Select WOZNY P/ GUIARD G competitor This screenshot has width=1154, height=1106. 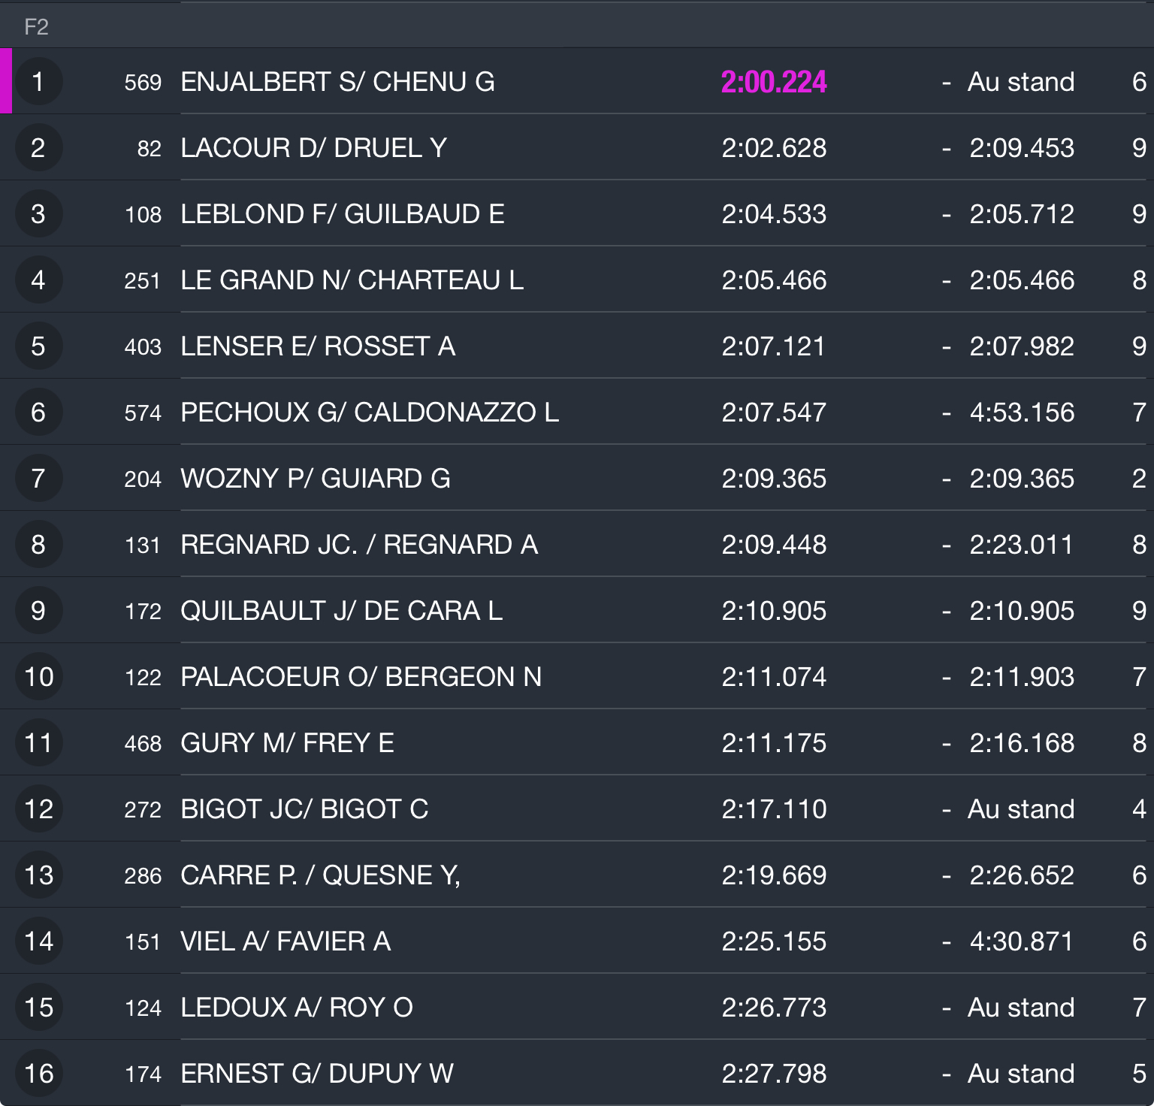point(315,478)
